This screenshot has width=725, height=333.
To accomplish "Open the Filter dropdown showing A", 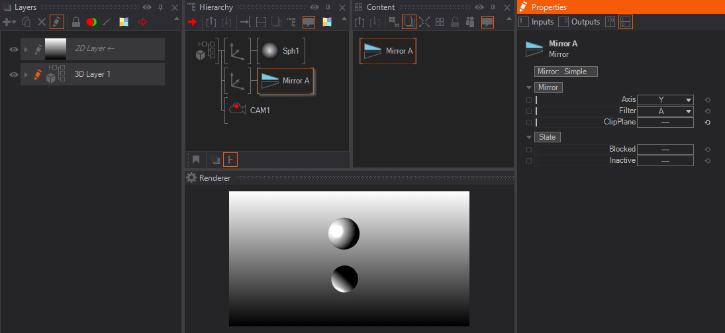I will pyautogui.click(x=665, y=111).
